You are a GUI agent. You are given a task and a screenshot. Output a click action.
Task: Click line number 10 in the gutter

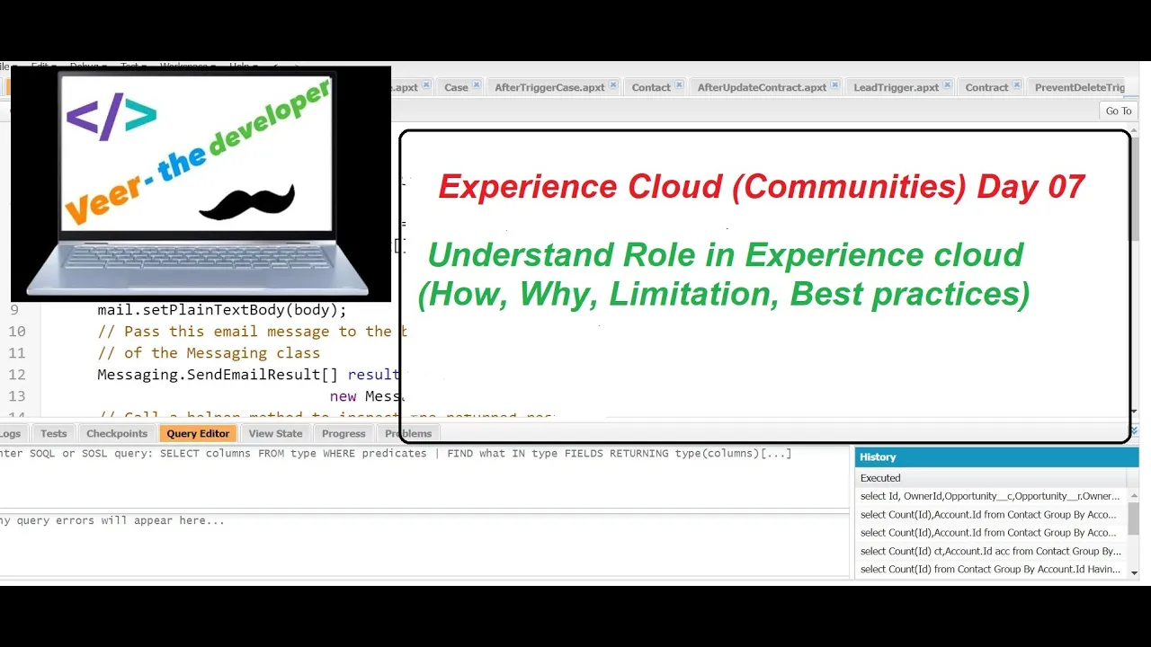pos(17,332)
